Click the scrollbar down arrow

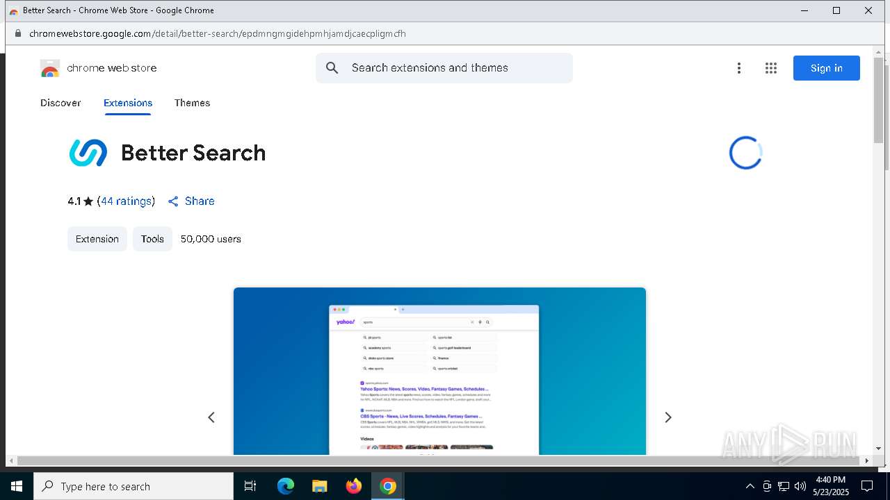pyautogui.click(x=878, y=449)
